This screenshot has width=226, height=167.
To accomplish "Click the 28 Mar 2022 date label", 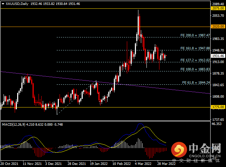I will (x=166, y=164).
